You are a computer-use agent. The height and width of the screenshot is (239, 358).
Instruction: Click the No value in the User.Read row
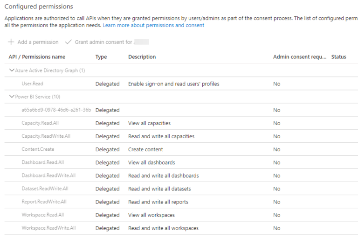click(x=277, y=84)
